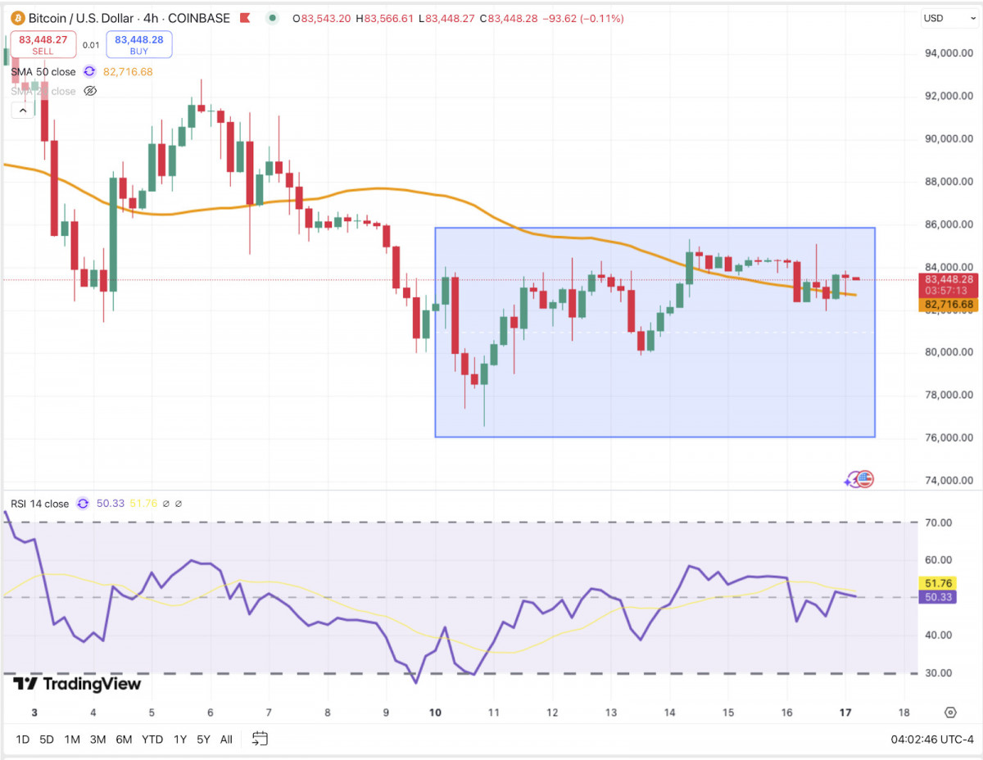The height and width of the screenshot is (760, 983).
Task: Select the 5D time range
Action: [x=47, y=740]
